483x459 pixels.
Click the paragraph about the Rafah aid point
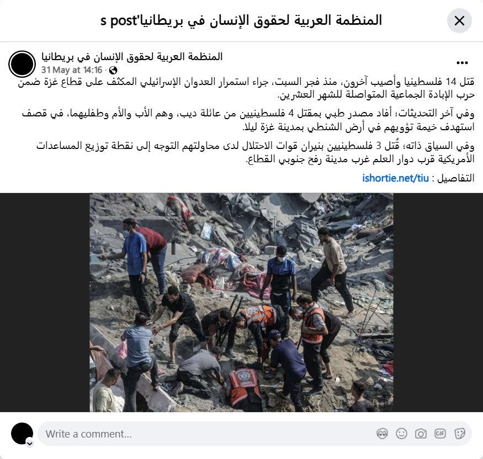point(256,152)
